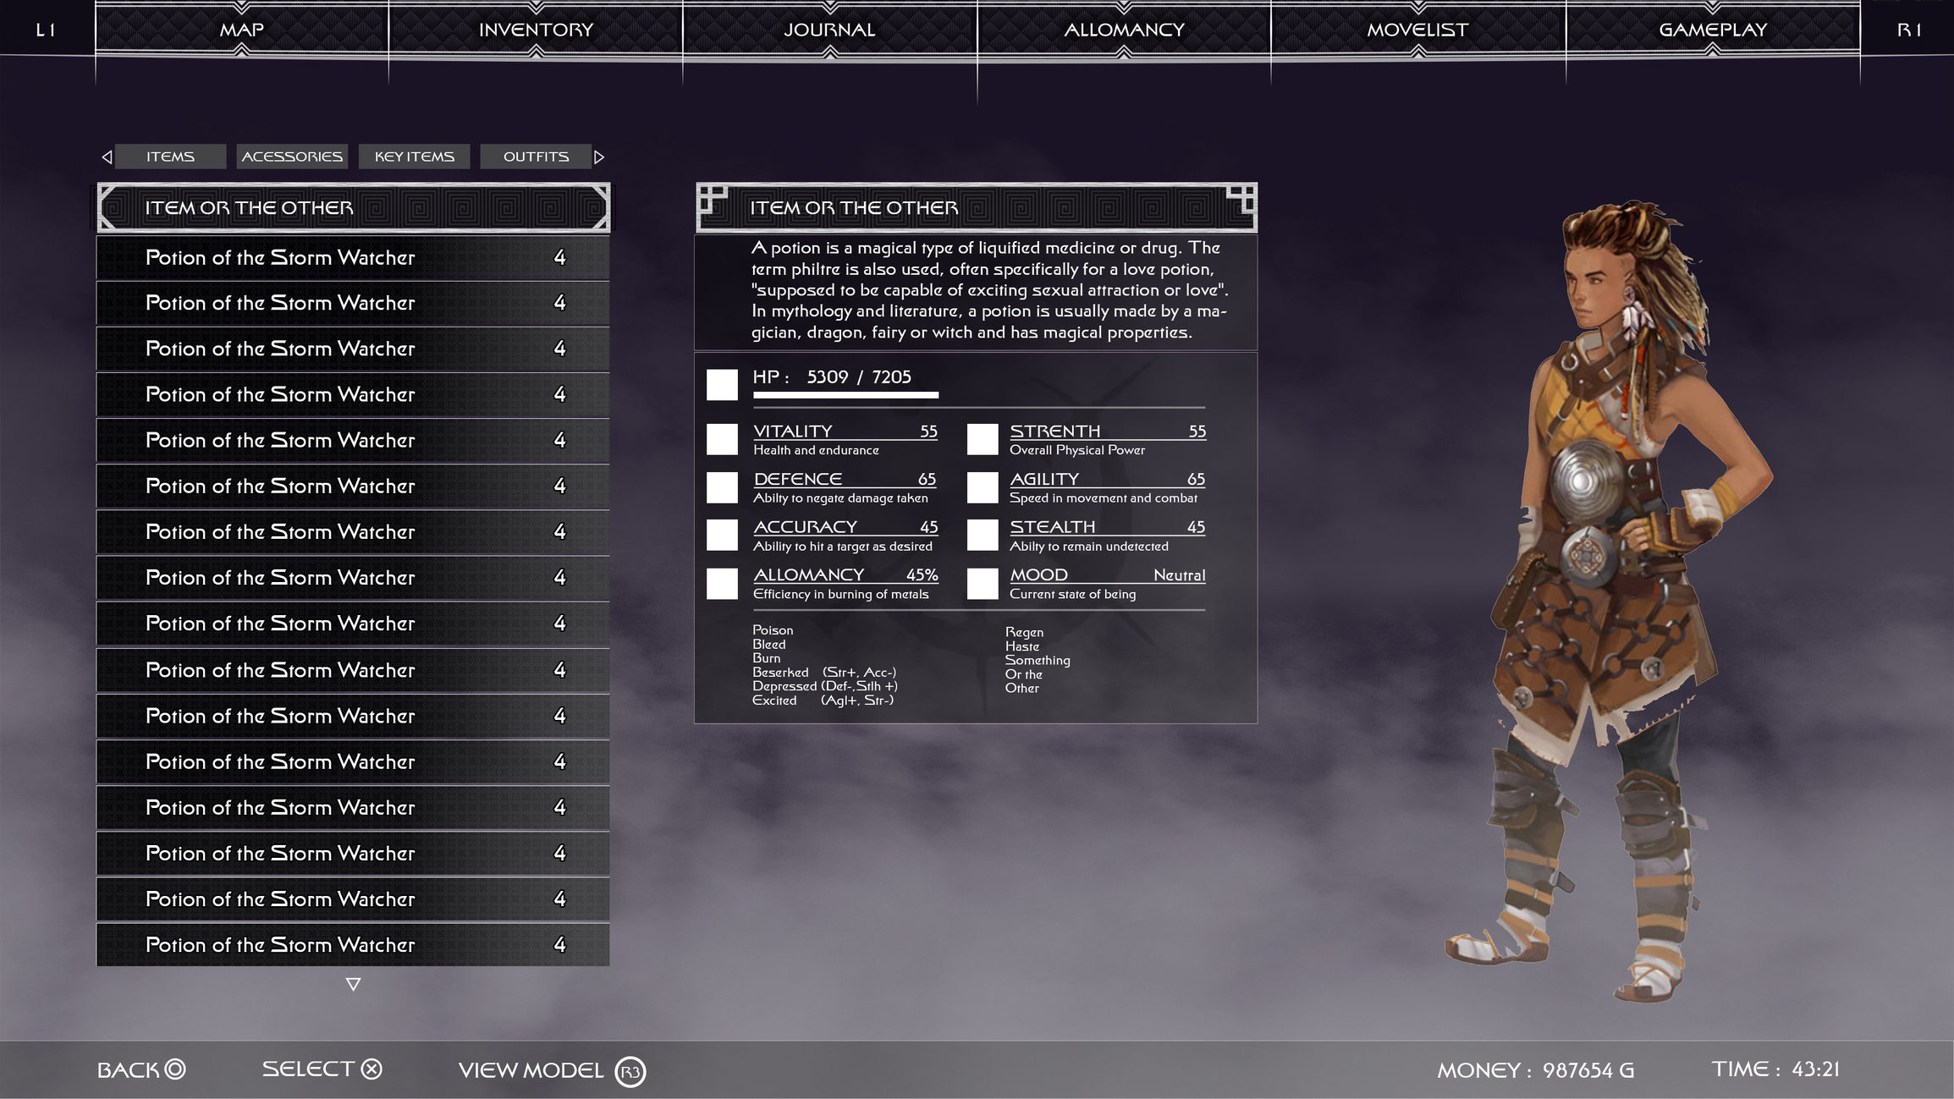Select the ALLOMANCY tab
Viewport: 1954px width, 1099px height.
coord(1124,30)
